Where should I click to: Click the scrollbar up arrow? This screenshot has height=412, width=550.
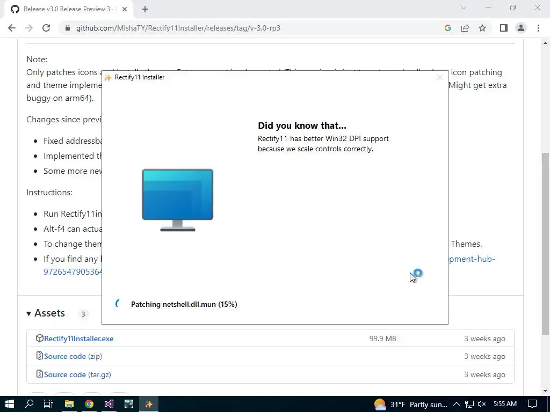(545, 43)
